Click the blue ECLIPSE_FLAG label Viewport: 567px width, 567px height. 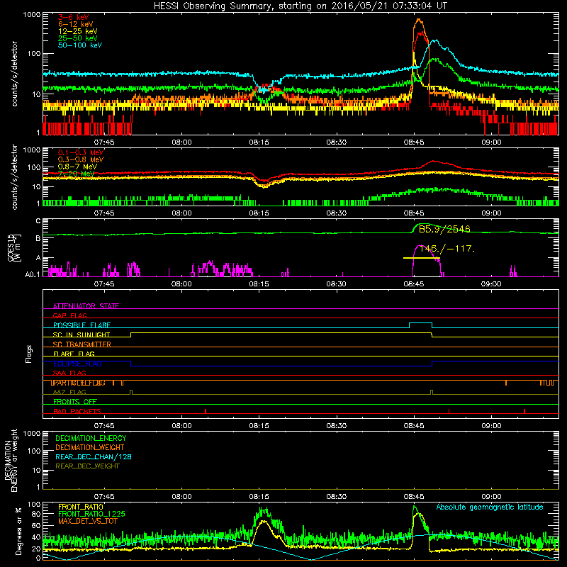[x=77, y=364]
